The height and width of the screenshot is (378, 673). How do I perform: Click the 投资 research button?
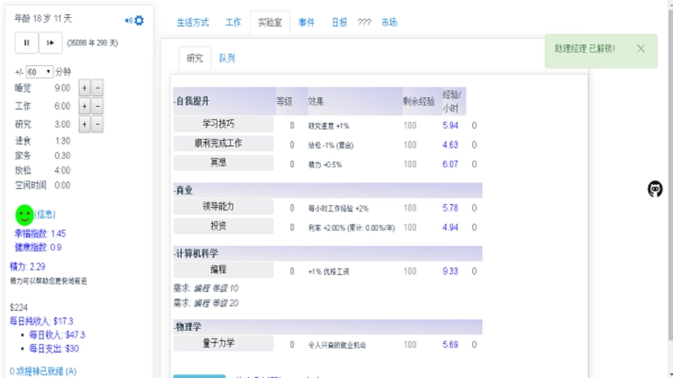pyautogui.click(x=223, y=226)
